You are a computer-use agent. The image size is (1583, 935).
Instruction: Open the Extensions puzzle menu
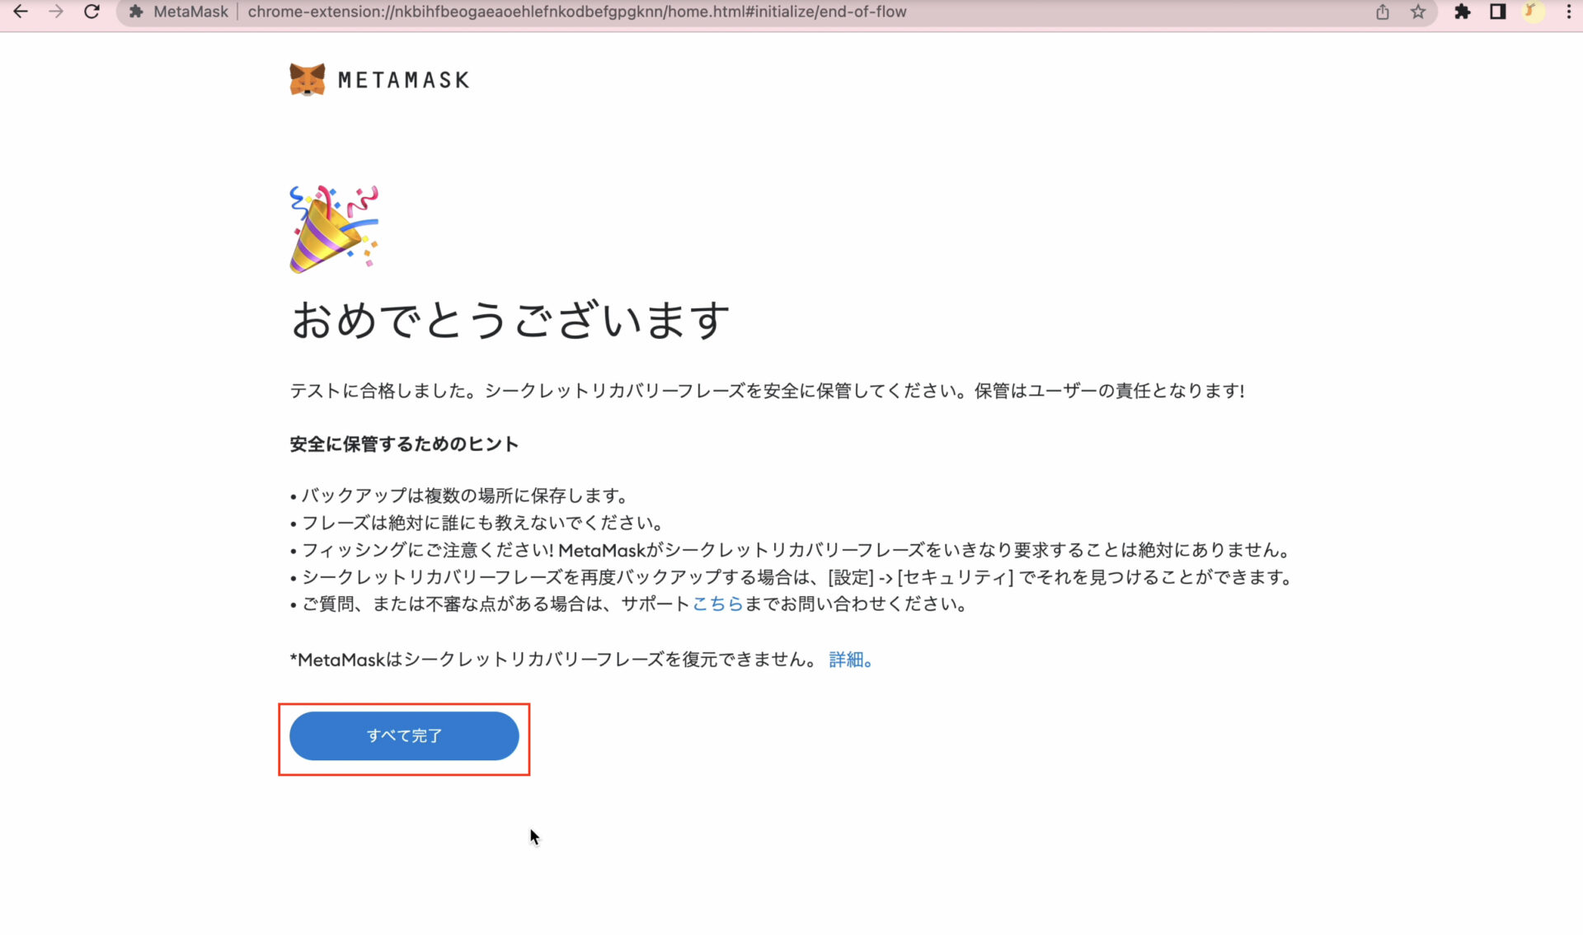(x=1463, y=12)
